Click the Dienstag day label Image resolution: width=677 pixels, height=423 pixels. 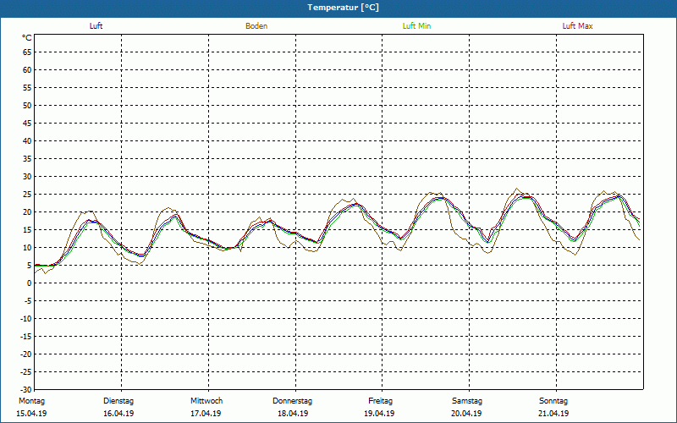point(118,401)
